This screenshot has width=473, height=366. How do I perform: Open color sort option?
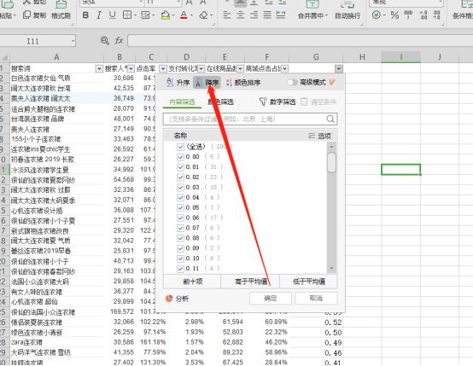(242, 82)
